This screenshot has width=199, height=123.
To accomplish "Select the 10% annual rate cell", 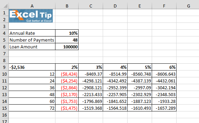I will point(67,33).
